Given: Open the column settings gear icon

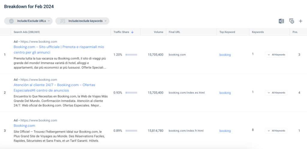Looking at the screenshot, I should 291,21.
